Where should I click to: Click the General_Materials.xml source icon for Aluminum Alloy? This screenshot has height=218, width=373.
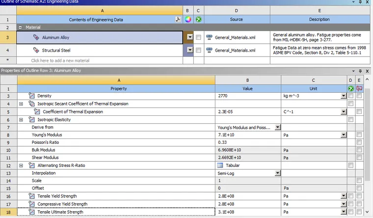[x=209, y=37]
